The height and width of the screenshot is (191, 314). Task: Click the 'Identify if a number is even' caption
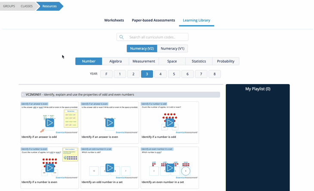pyautogui.click(x=39, y=182)
